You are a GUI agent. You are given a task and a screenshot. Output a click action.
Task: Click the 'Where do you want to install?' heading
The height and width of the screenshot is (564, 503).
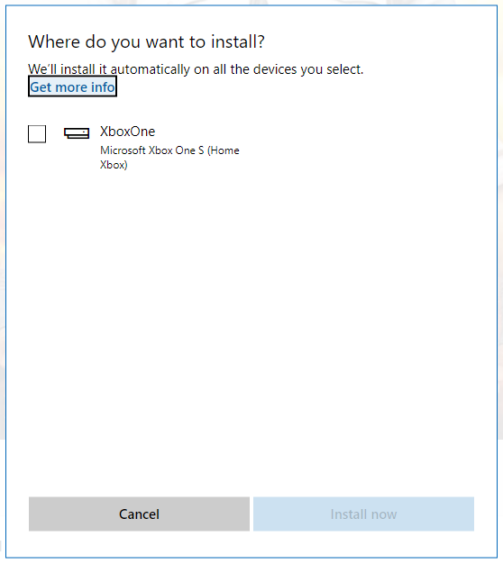click(146, 42)
